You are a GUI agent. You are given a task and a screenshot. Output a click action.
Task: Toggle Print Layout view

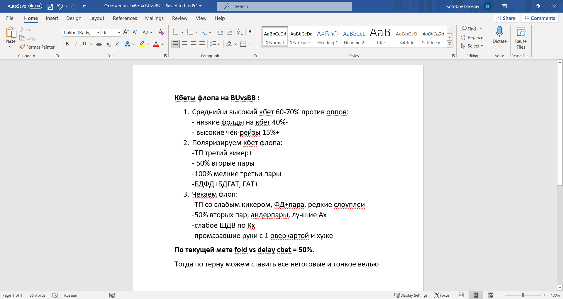476,295
